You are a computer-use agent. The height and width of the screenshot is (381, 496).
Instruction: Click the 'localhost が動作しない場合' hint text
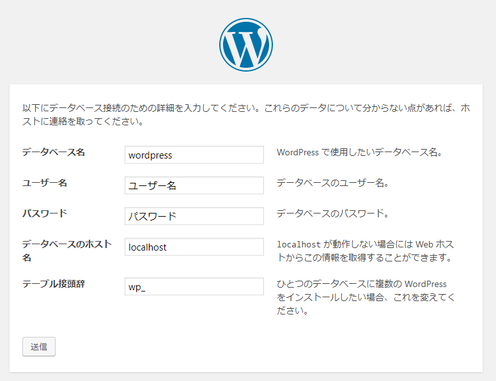pos(366,251)
